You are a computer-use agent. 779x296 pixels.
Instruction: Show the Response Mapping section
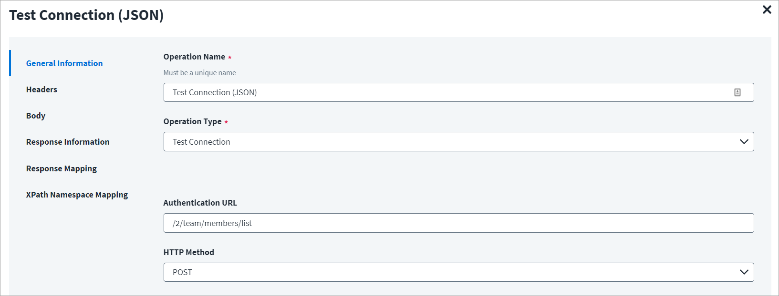[x=62, y=168]
